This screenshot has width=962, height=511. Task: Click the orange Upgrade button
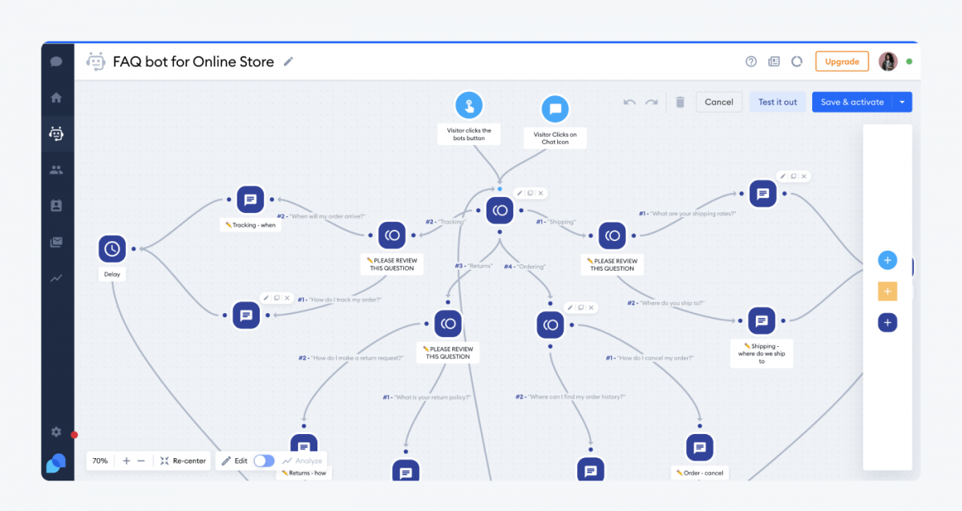pos(842,61)
